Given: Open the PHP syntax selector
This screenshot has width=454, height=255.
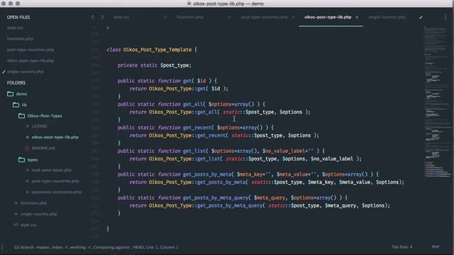Looking at the screenshot, I should point(436,247).
